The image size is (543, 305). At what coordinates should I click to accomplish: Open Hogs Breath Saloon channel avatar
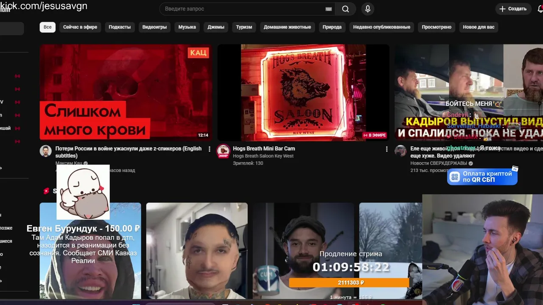[223, 151]
